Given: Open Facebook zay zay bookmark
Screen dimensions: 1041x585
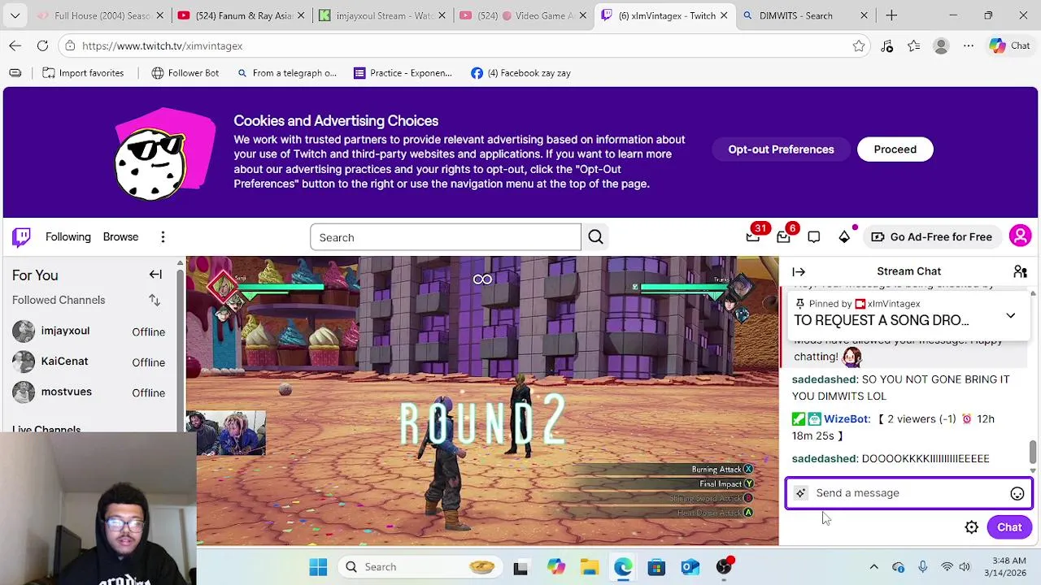Looking at the screenshot, I should 520,73.
